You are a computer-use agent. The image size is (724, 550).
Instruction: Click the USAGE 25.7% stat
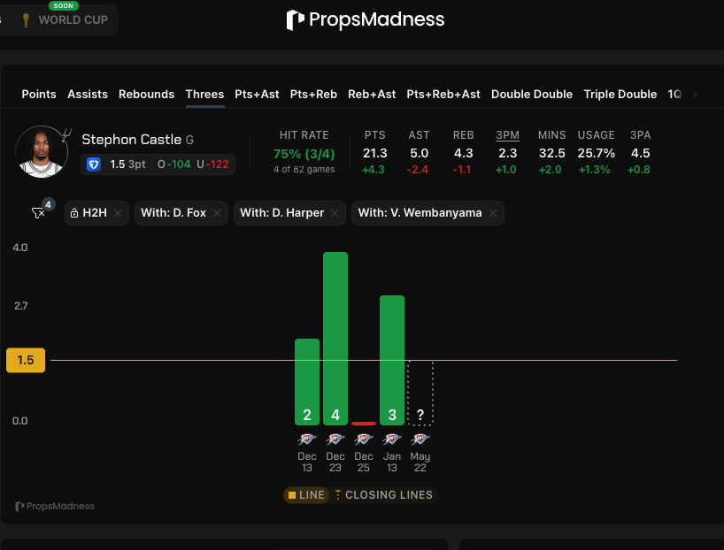click(x=596, y=153)
